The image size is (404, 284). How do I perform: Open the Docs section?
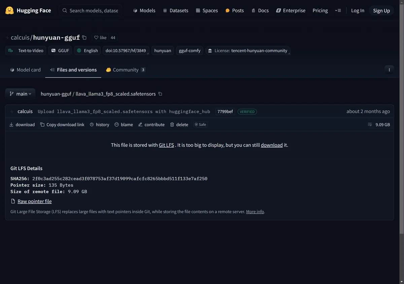260,10
